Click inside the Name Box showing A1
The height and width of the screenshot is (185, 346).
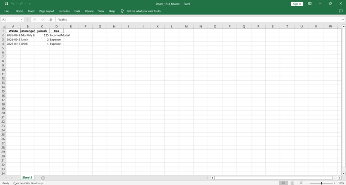coord(11,19)
